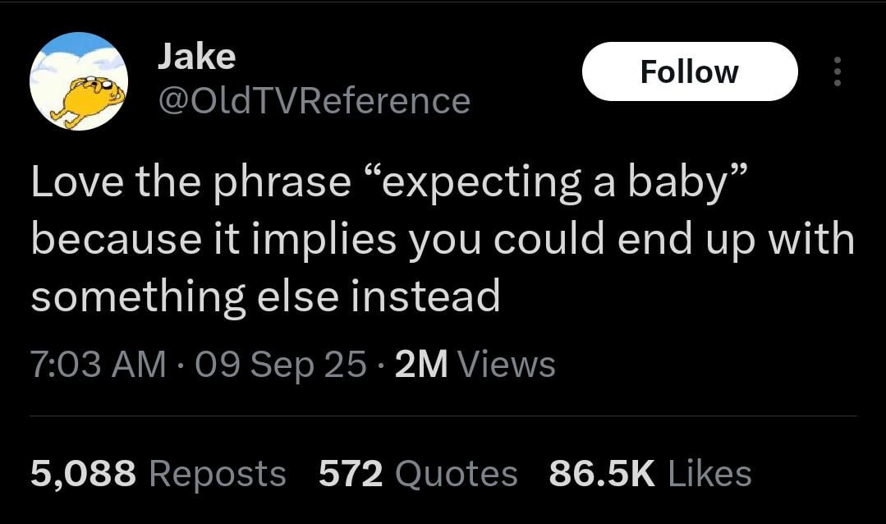
Task: Open the Reposts label list
Action: click(218, 474)
